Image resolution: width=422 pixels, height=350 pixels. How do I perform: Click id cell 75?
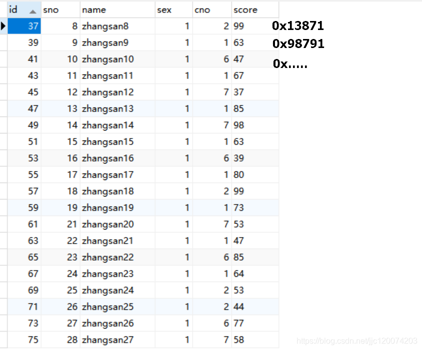(x=24, y=340)
